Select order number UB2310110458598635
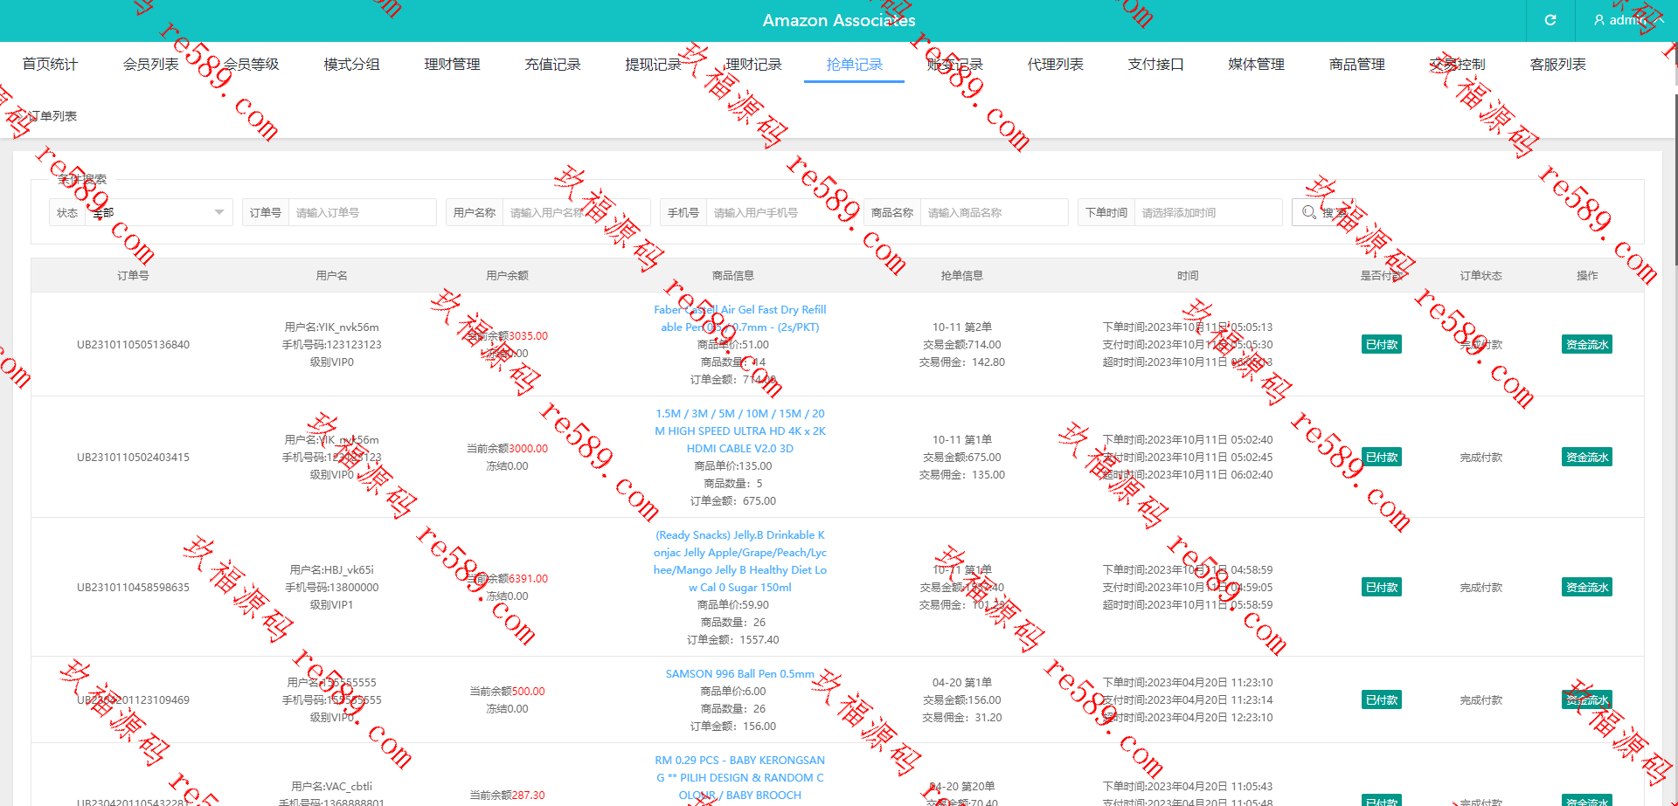 pyautogui.click(x=133, y=587)
